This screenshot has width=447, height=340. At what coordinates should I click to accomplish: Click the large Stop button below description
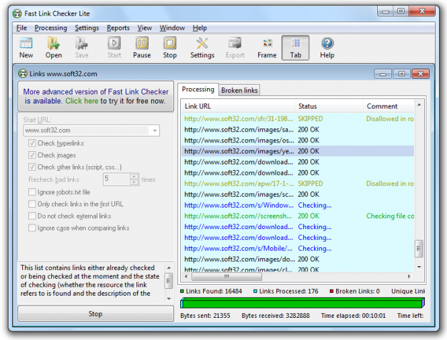click(95, 314)
